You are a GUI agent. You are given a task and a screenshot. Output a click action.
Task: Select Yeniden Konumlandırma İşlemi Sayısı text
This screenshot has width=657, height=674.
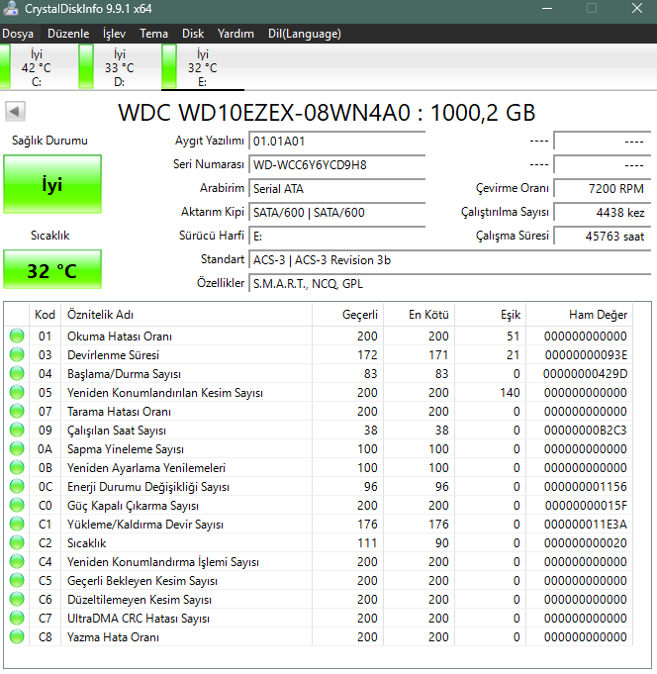point(163,562)
